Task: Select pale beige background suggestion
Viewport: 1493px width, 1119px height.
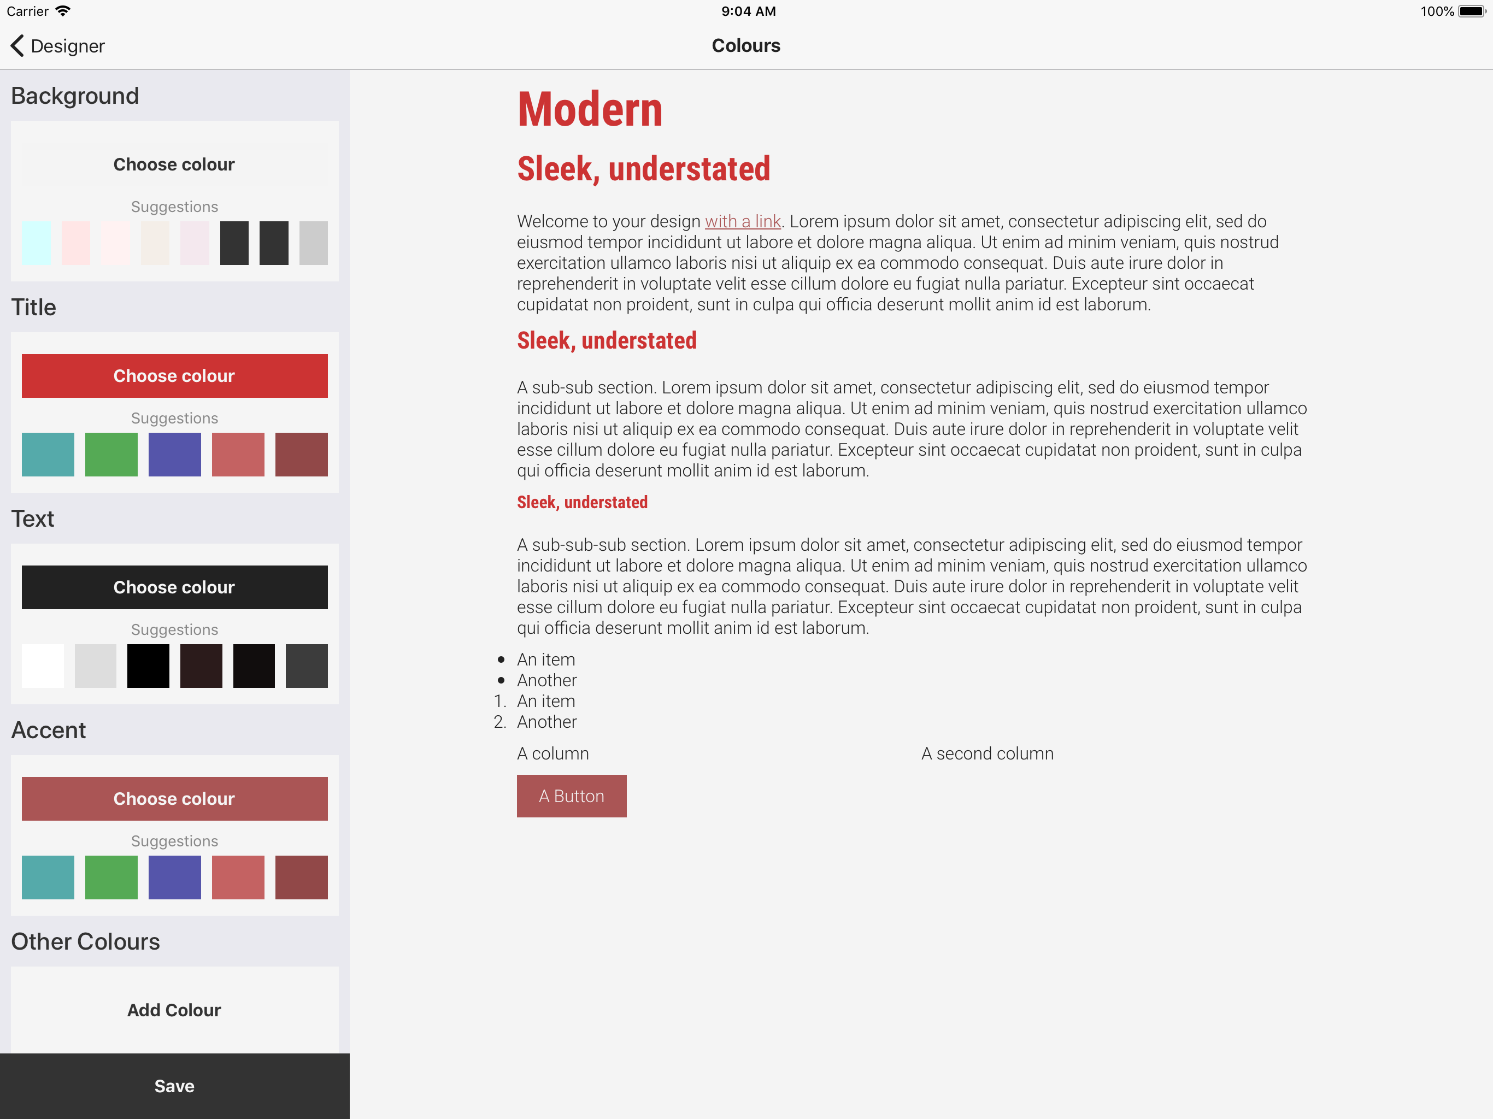Action: click(x=154, y=242)
